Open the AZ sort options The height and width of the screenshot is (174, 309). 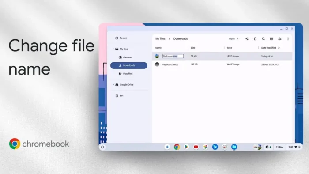[x=280, y=39]
